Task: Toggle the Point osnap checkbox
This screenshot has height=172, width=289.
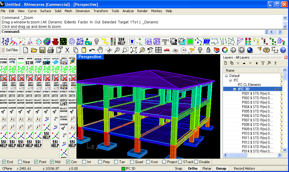Action: 36,162
